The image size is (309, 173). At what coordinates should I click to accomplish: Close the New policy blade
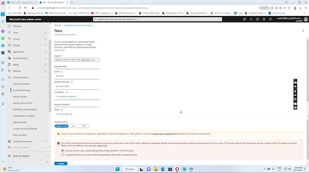[303, 31]
